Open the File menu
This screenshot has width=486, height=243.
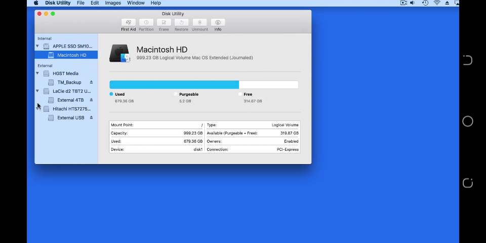pos(80,3)
